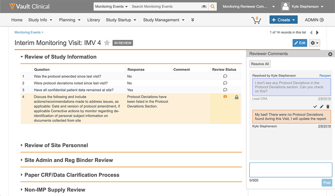Click the new comment text box
Viewport: 335px width, 196px height.
click(x=290, y=170)
